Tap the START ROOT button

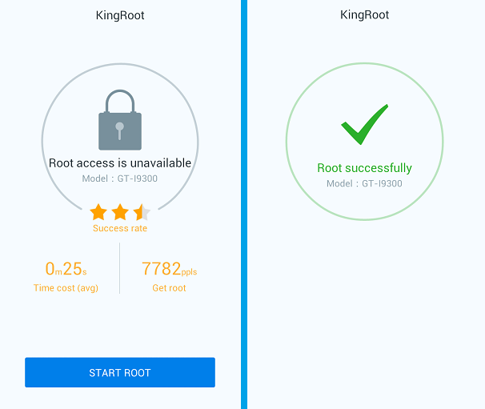pos(120,372)
